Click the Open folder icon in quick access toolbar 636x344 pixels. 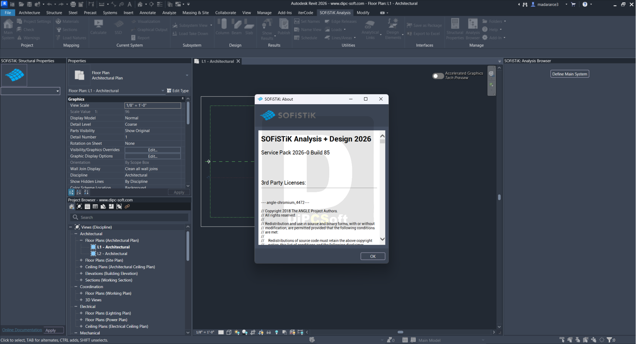coord(21,4)
